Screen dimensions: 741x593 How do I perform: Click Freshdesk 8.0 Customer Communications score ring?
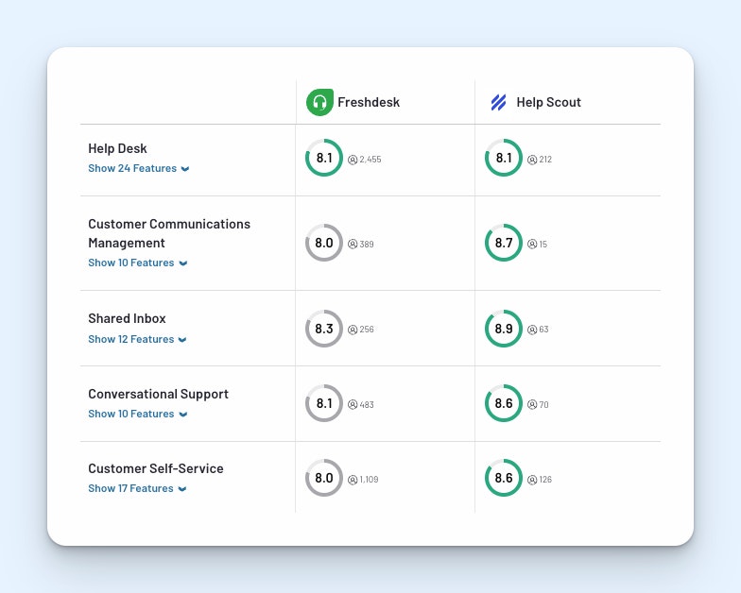(324, 243)
